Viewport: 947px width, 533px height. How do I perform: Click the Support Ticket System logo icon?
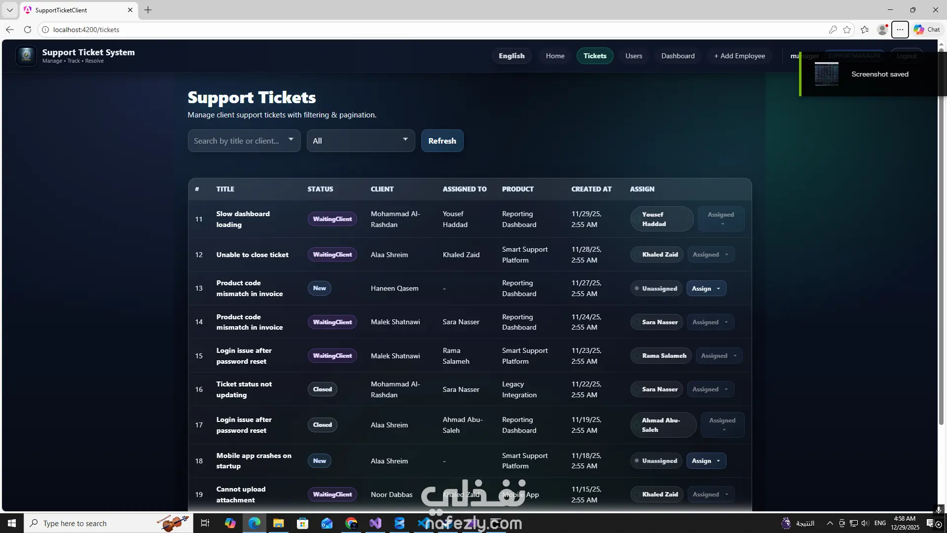click(x=26, y=56)
